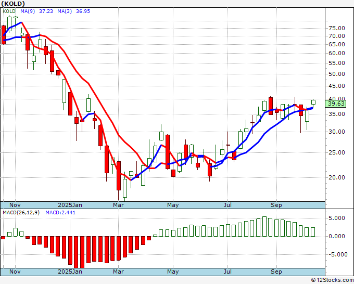Click the Mar label on MACD axis
Screen dimensions: 354x284
pyautogui.click(x=118, y=272)
